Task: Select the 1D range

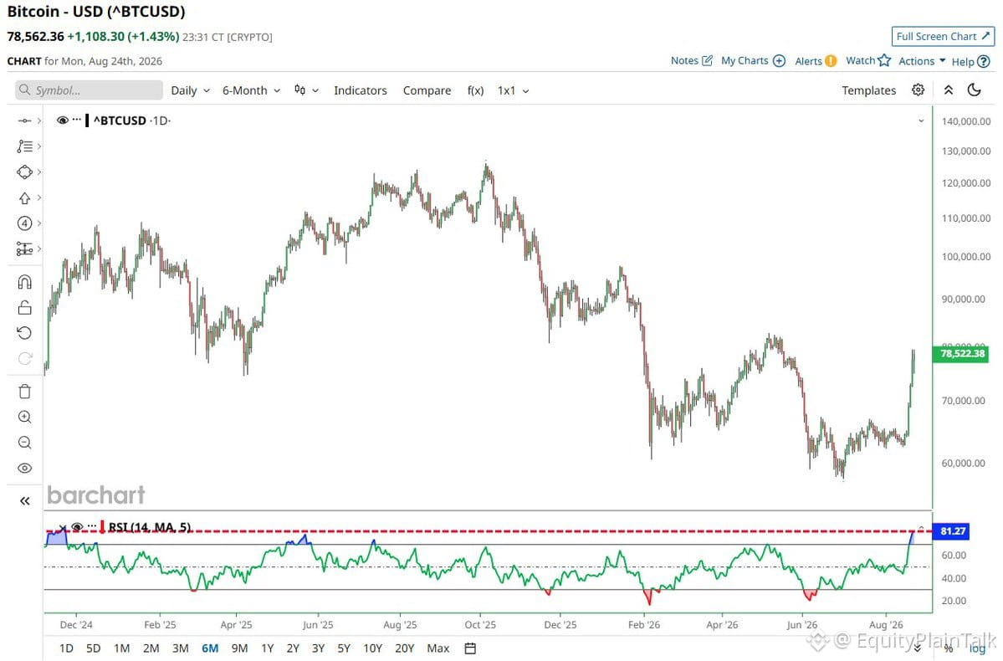Action: [x=66, y=648]
